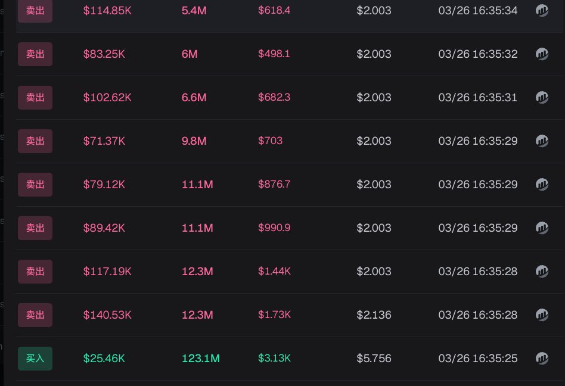Select the $618.4 value
The image size is (565, 386).
click(x=274, y=10)
